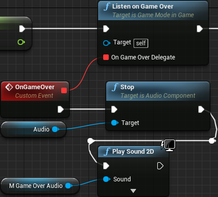The width and height of the screenshot is (218, 197).
Task: Click the OnGameOver event red delegate output pin
Action: (x=64, y=91)
